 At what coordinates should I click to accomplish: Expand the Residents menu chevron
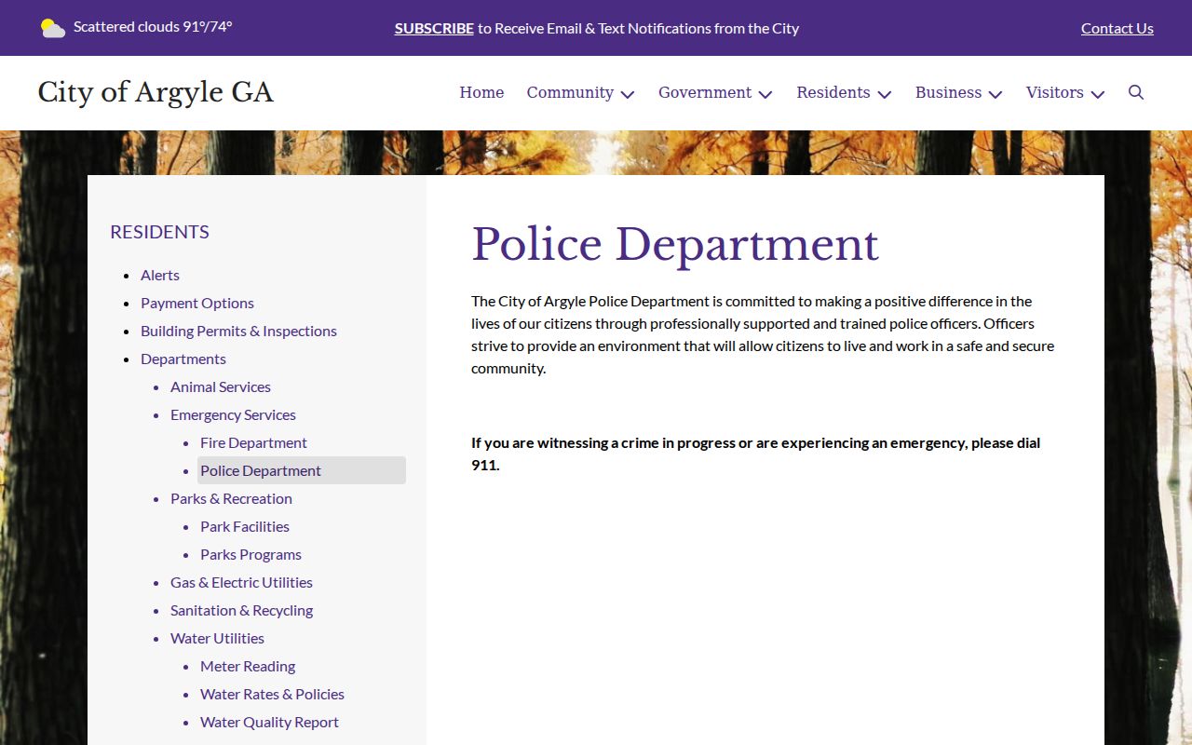885,94
